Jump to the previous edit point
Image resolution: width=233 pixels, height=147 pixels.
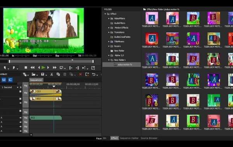click(71, 68)
